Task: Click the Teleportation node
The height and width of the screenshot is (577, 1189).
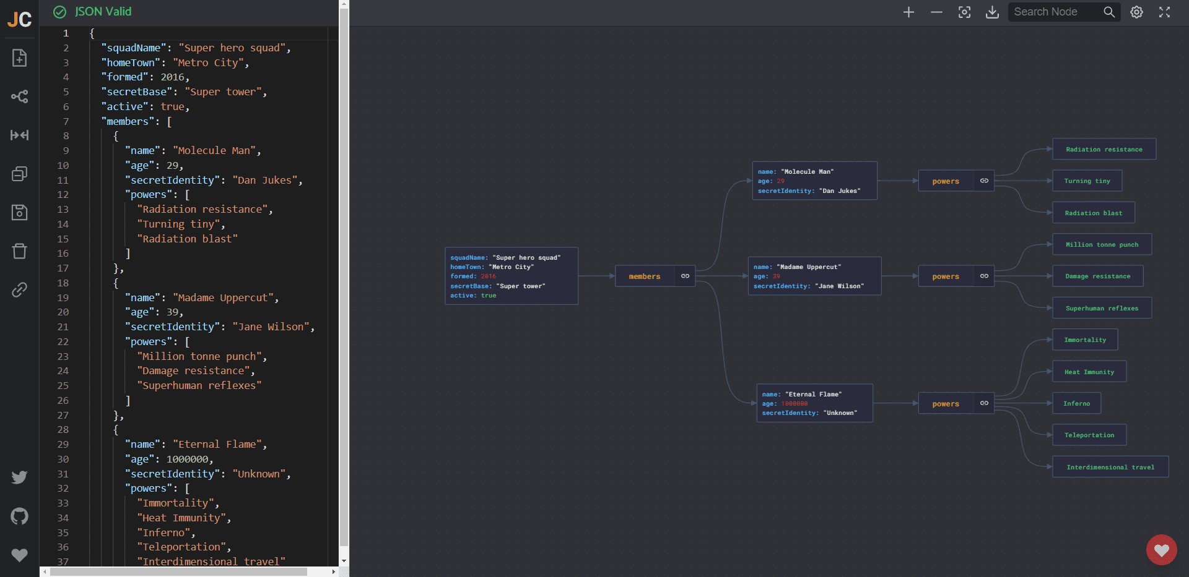Action: (x=1089, y=435)
